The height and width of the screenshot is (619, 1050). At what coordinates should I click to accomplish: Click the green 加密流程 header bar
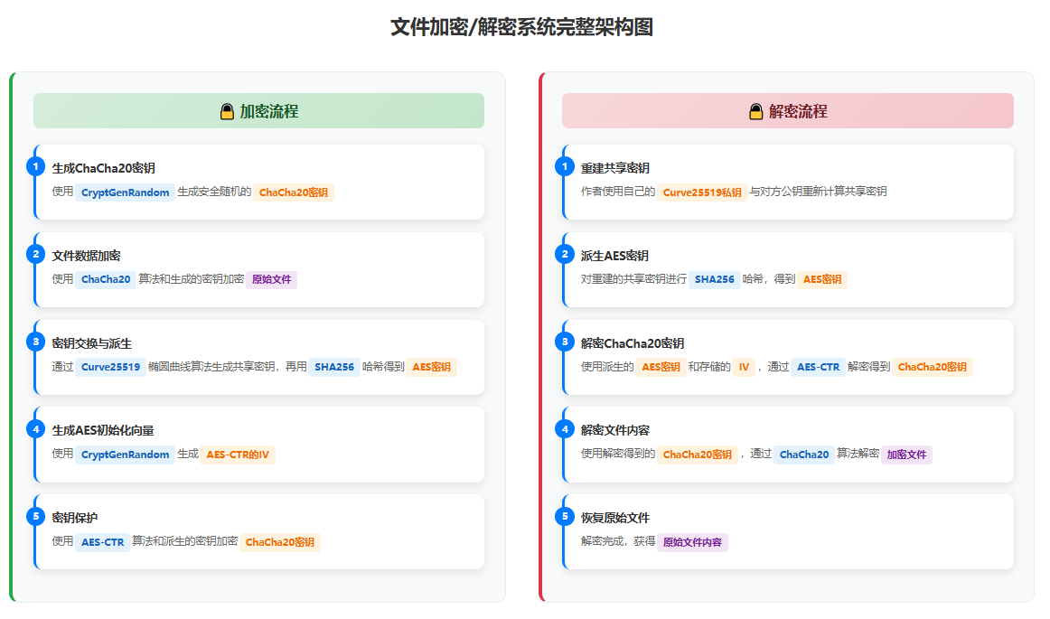pyautogui.click(x=258, y=111)
